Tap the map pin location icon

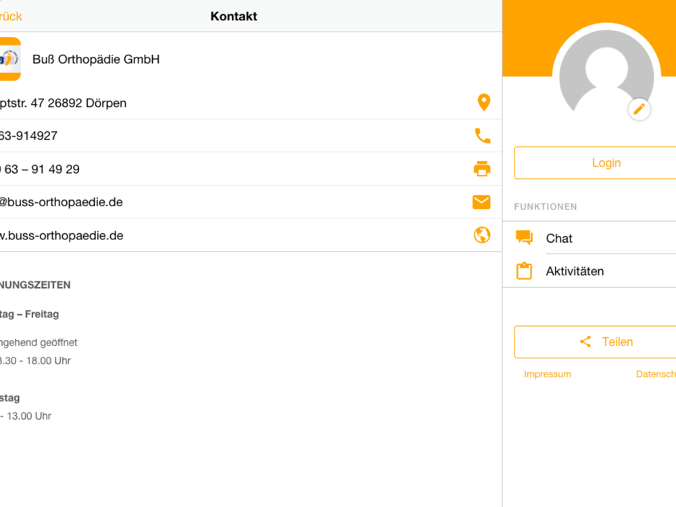point(484,103)
